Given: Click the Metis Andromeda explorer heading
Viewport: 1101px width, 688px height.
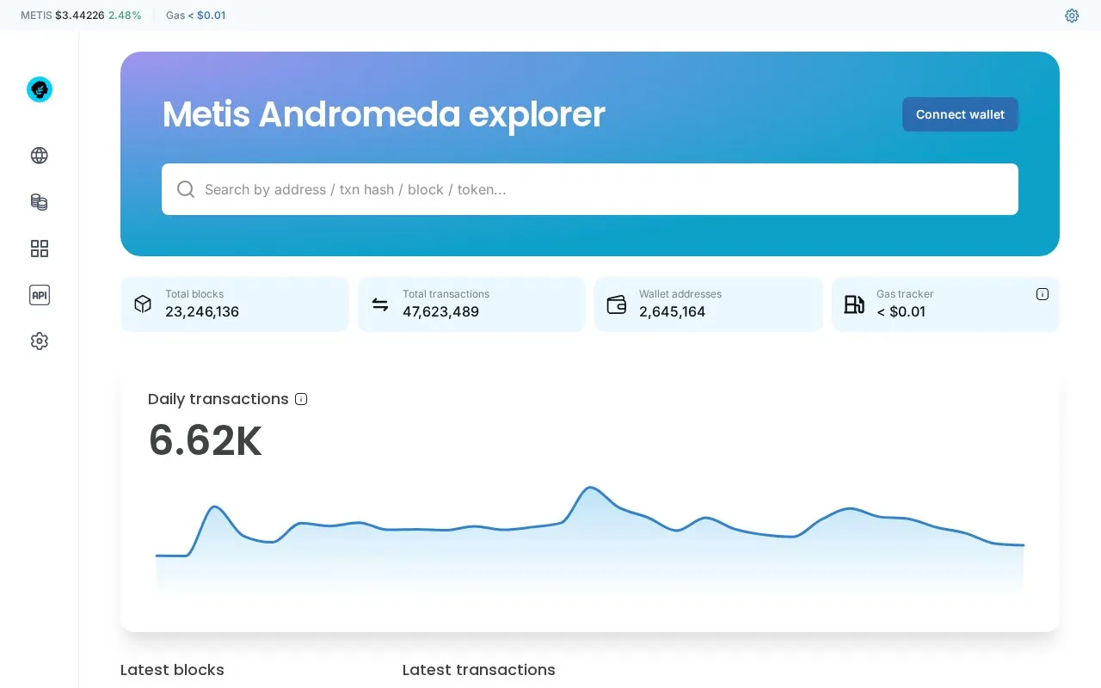Looking at the screenshot, I should pyautogui.click(x=384, y=114).
